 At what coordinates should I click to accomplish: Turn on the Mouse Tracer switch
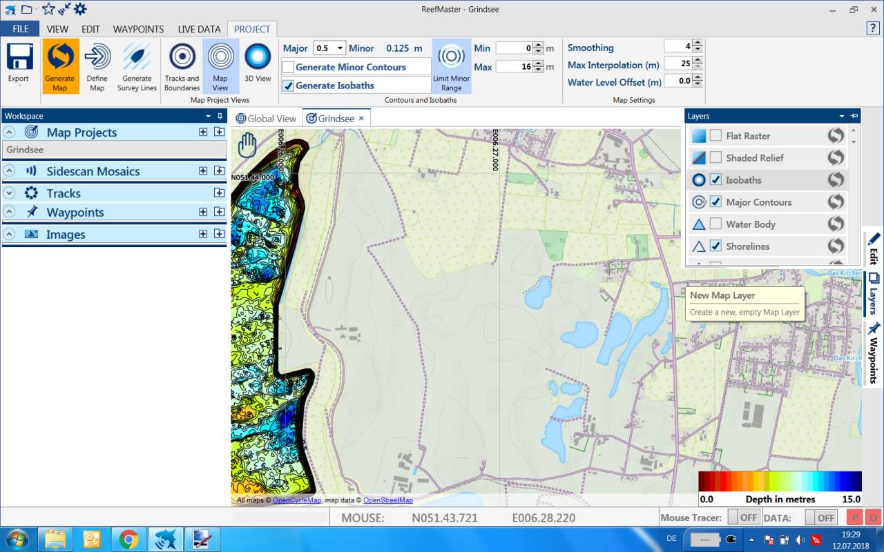point(744,517)
